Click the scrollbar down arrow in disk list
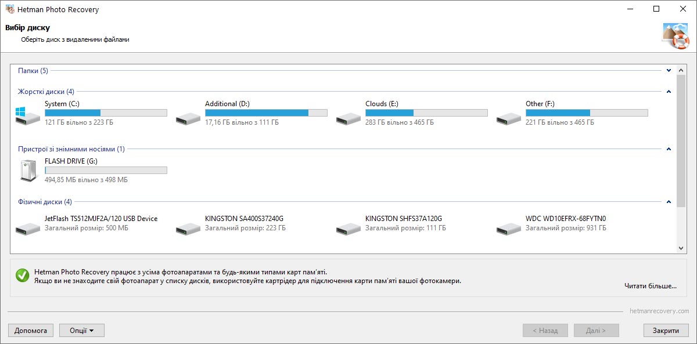 tap(682, 248)
